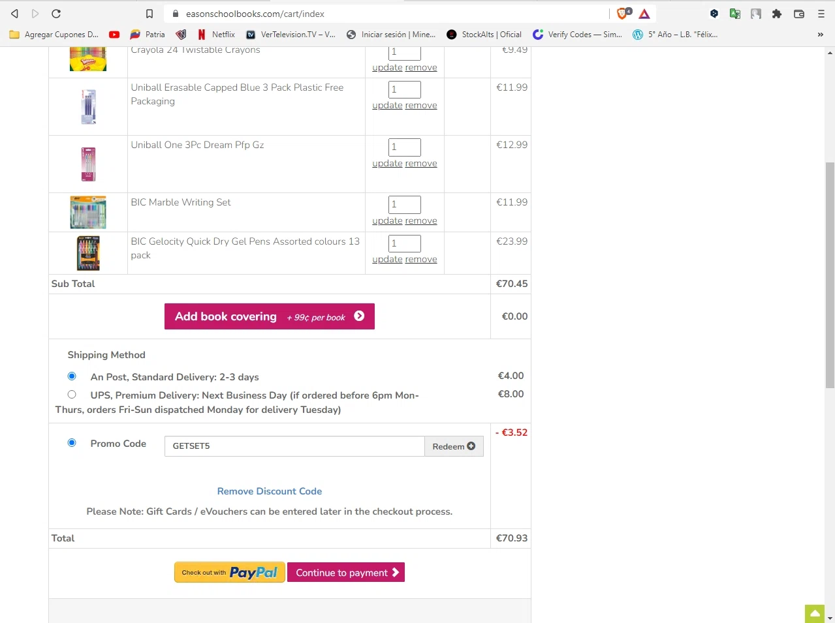The height and width of the screenshot is (623, 835).
Task: Click the BIC Marble Writing Set thumbnail
Action: (88, 212)
